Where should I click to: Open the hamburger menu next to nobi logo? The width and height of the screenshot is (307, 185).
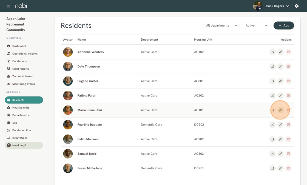pos(8,6)
